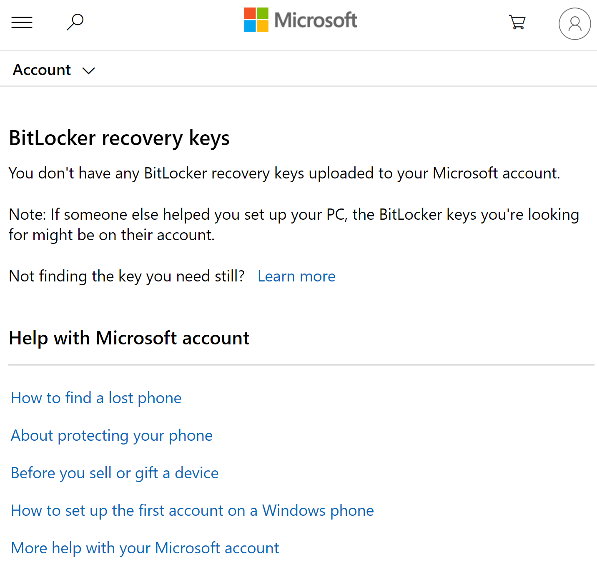
Task: Click the Help with Microsoft account heading
Action: coord(129,338)
